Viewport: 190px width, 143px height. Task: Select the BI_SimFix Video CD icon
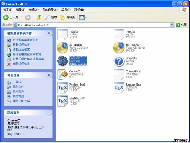click(62, 48)
